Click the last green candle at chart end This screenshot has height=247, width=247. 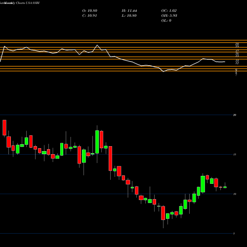tap(225, 187)
